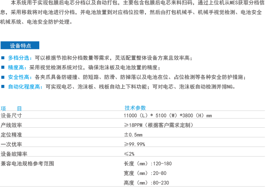Click the 设备故障率 row label
The image size is (269, 191).
coord(14,154)
